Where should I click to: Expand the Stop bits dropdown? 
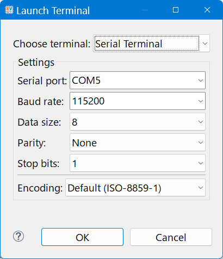(x=138, y=163)
